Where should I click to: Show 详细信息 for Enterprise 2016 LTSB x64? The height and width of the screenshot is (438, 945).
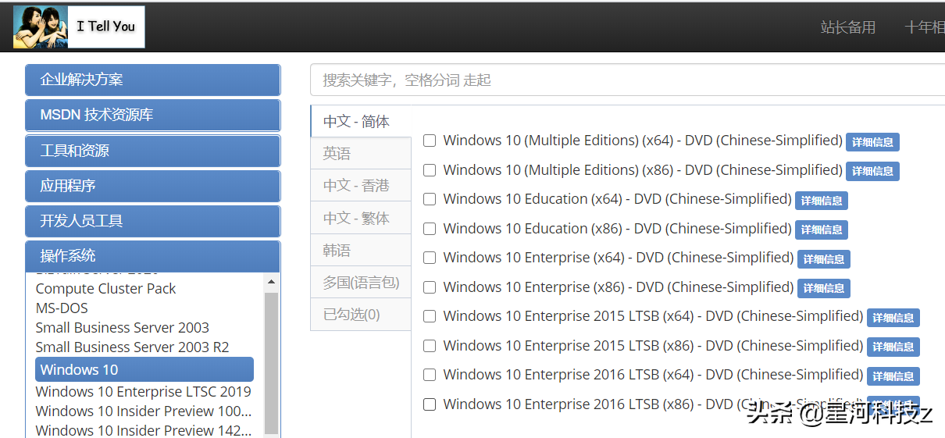(x=893, y=376)
